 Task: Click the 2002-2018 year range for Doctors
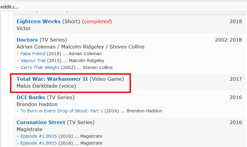228,40
